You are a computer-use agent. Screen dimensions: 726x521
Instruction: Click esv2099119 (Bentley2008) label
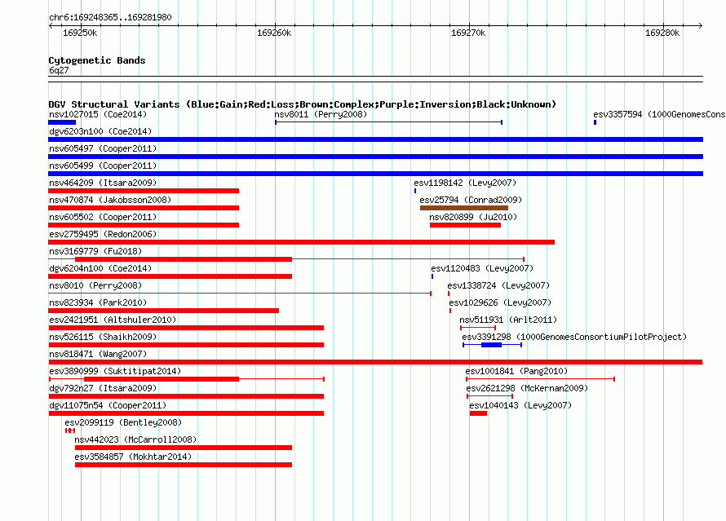tap(123, 422)
